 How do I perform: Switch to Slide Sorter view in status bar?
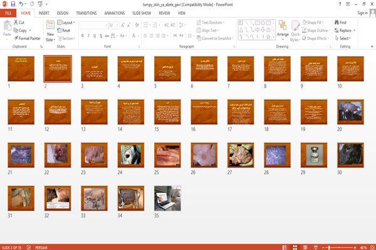(295, 247)
